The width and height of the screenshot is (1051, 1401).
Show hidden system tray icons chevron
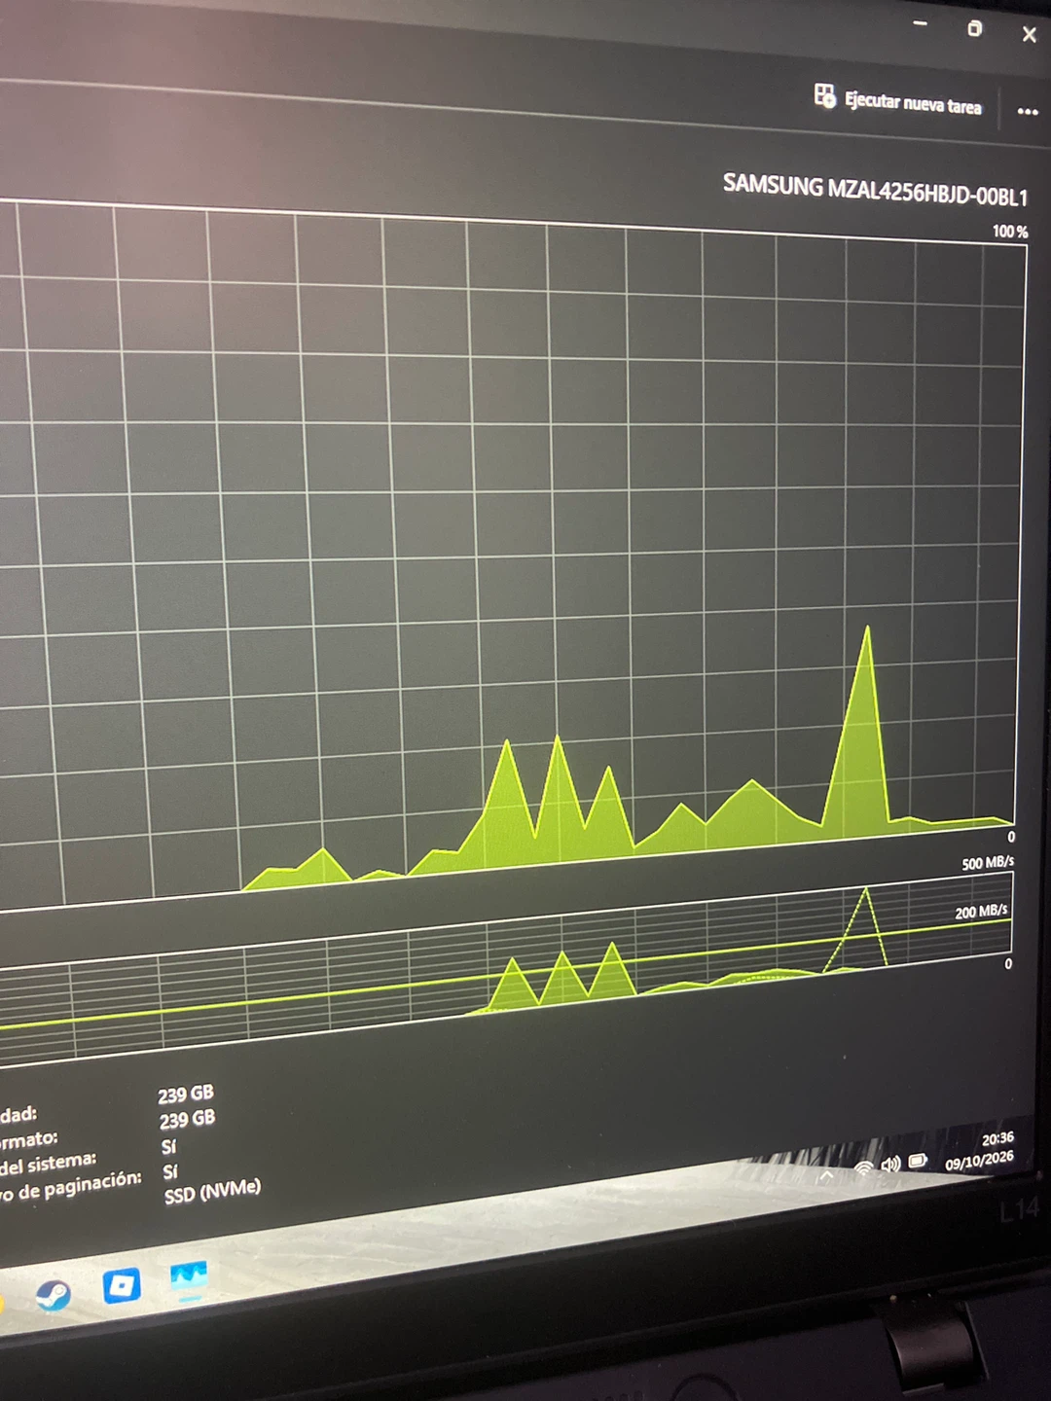(x=827, y=1175)
